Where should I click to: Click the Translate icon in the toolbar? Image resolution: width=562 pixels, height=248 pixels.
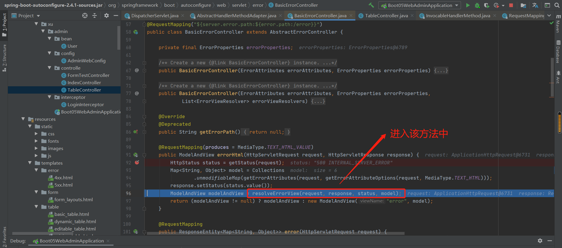coord(535,5)
